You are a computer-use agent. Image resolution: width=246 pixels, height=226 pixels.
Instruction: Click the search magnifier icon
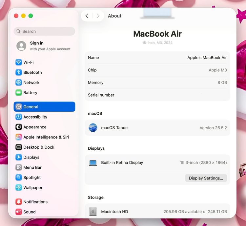[18, 31]
